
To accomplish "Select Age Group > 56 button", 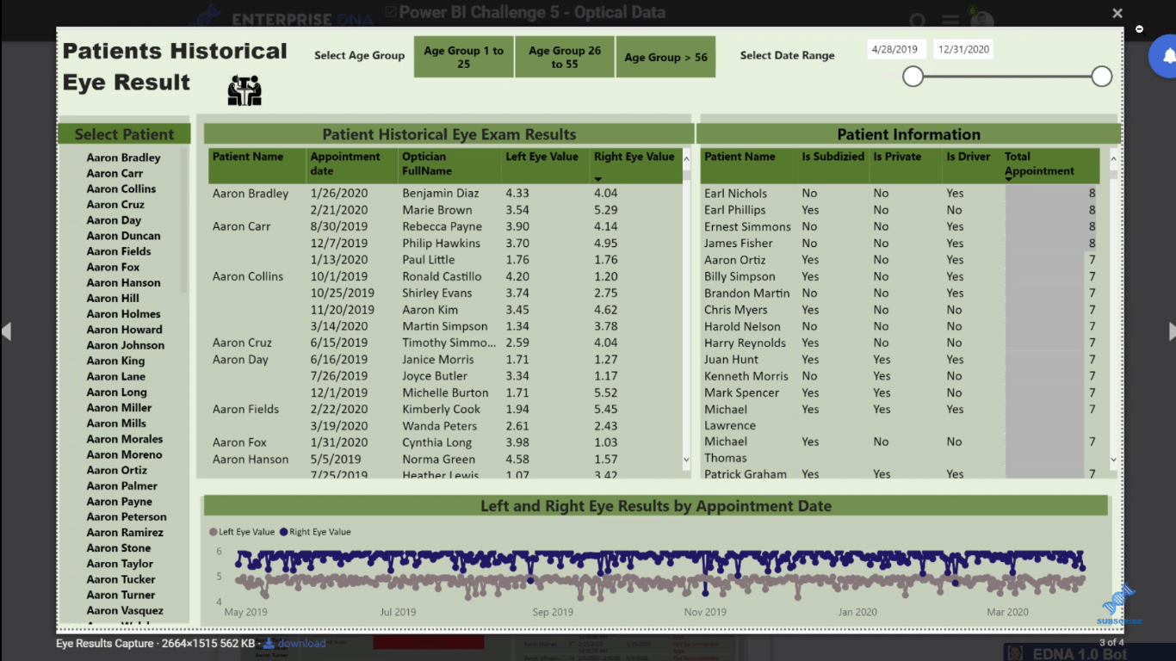I will [665, 57].
